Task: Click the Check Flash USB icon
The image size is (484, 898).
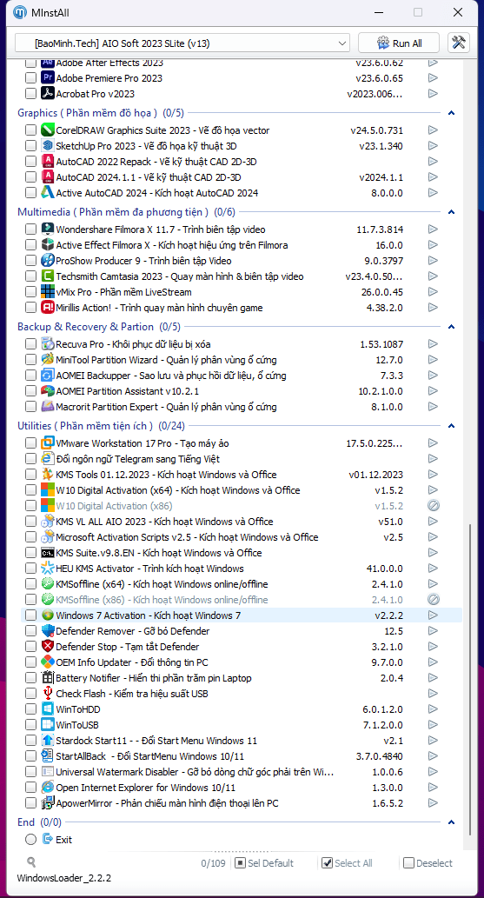Action: [48, 693]
